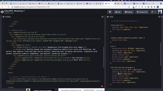Click .navbar.navbar-expand-lg.navbar-light selector
The height and width of the screenshot is (91, 163).
coord(127,38)
